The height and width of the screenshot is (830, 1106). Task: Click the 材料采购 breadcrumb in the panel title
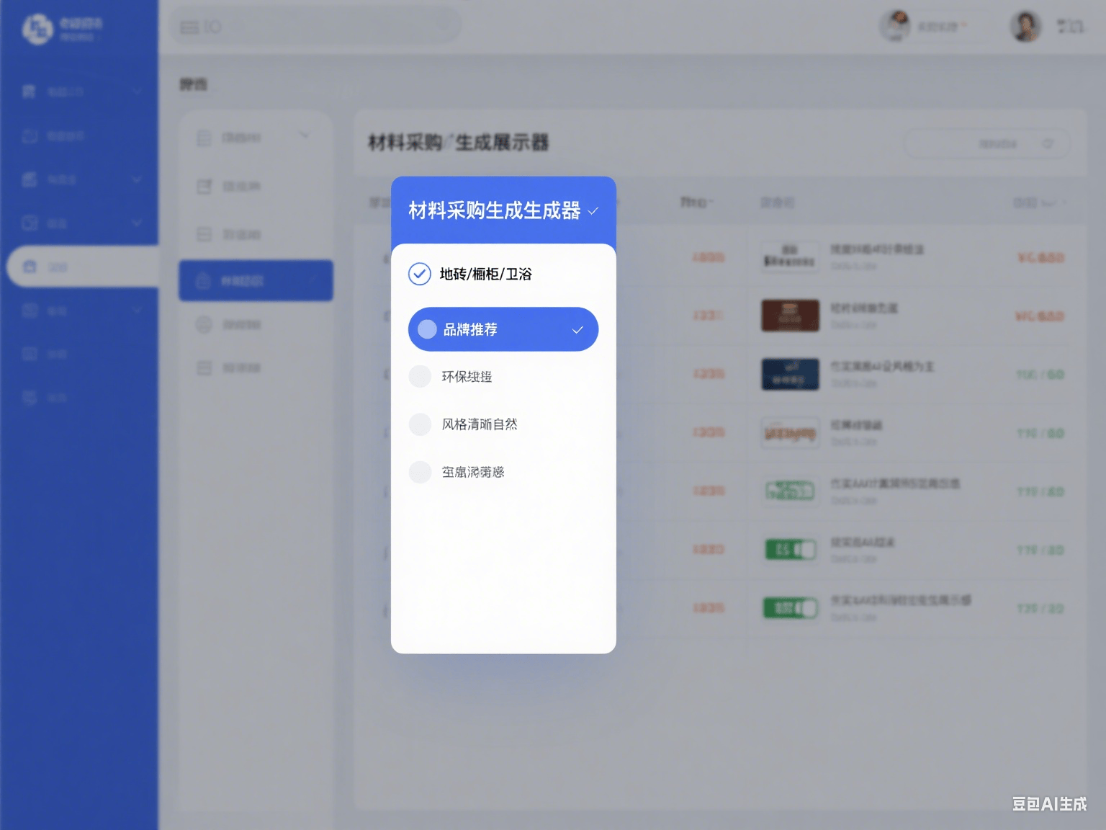point(405,143)
